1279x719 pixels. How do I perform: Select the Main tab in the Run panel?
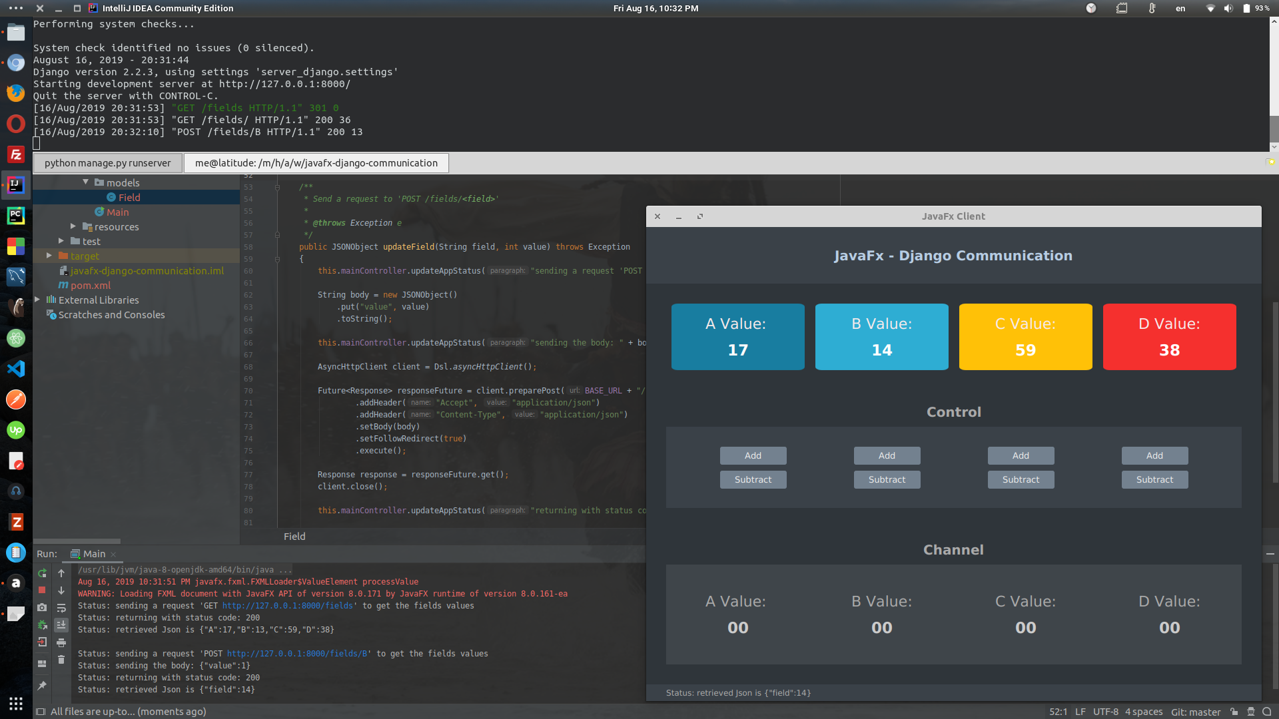pyautogui.click(x=93, y=554)
